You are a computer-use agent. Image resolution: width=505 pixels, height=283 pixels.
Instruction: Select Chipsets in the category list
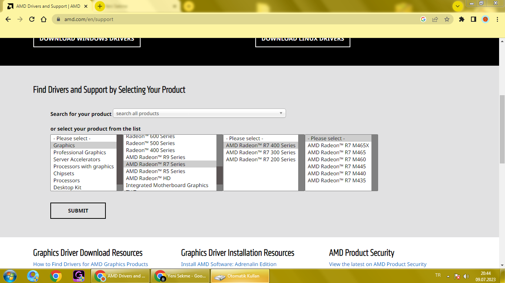84,173
